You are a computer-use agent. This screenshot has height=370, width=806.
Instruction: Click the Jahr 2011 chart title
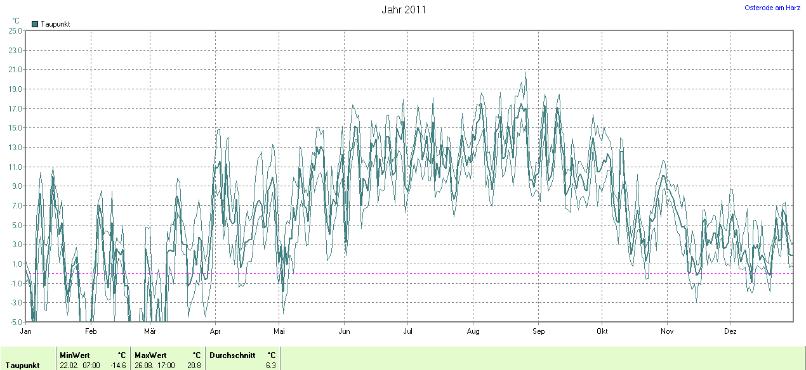pos(404,10)
